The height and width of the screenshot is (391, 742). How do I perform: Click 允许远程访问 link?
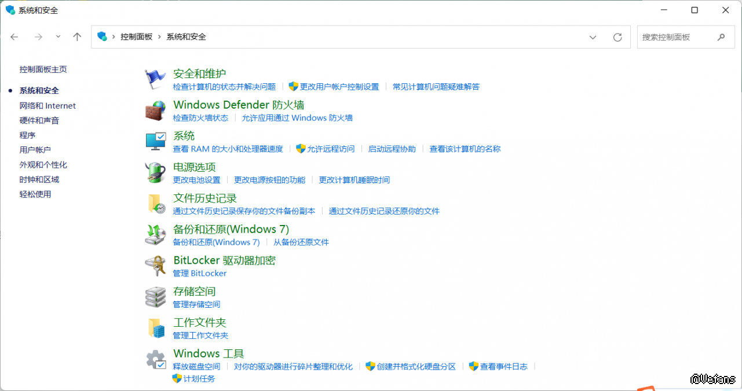(x=331, y=149)
